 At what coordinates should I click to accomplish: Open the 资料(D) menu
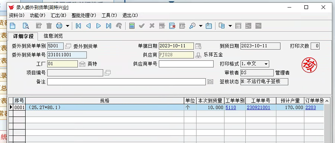(x=17, y=15)
